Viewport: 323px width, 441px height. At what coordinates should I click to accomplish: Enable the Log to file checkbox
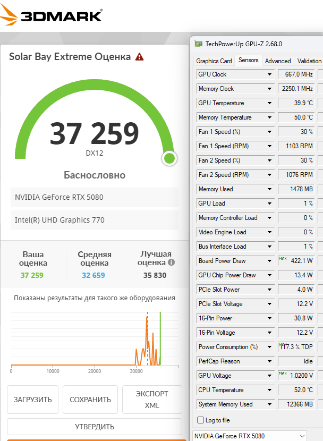point(200,420)
